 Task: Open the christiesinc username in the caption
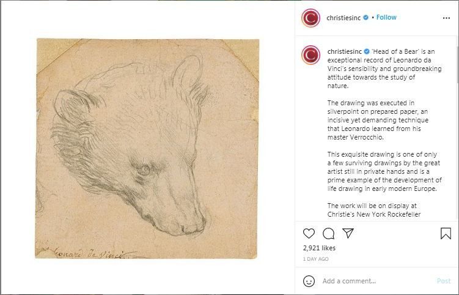[344, 51]
